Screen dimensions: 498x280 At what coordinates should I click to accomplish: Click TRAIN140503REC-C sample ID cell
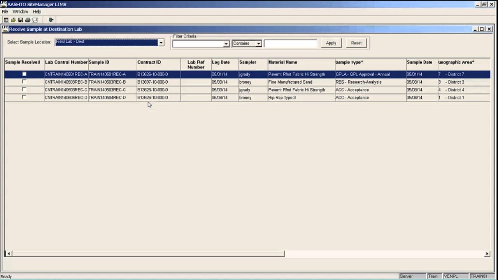coord(112,90)
